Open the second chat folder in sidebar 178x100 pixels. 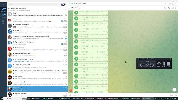(3, 16)
